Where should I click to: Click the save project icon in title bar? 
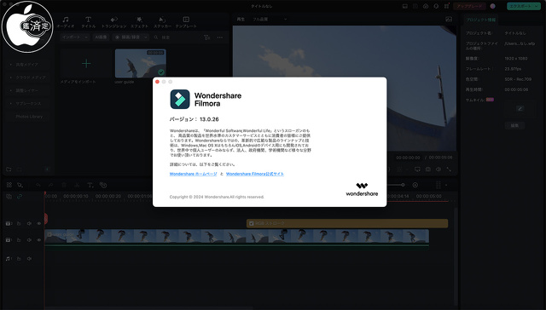point(415,6)
